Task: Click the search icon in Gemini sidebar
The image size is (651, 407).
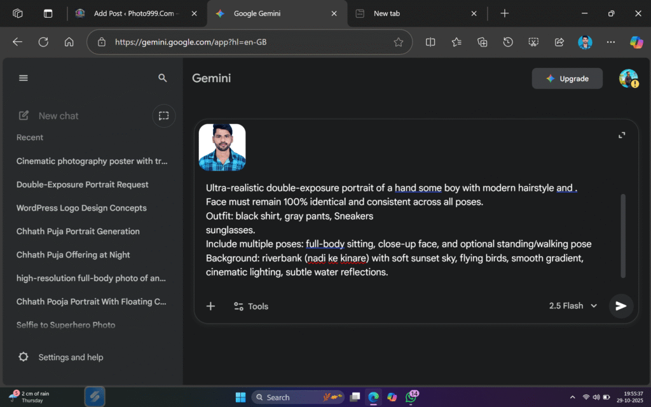Action: [x=163, y=78]
